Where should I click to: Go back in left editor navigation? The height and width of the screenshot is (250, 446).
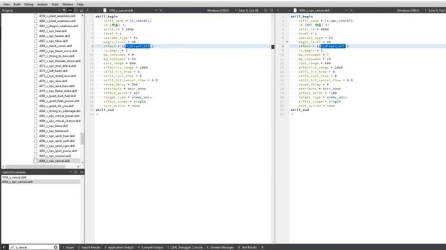point(88,10)
